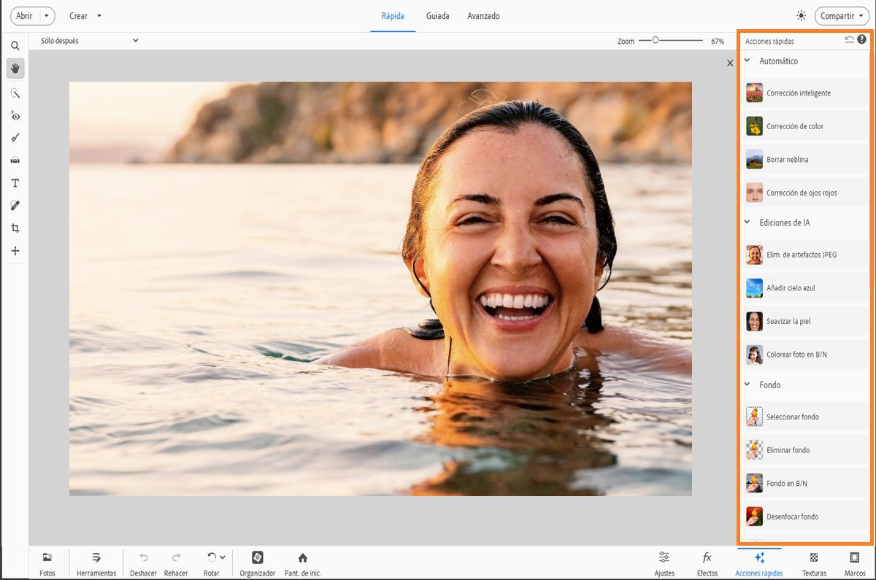Select the Hand tool
Viewport: 876px width, 580px height.
(x=15, y=69)
